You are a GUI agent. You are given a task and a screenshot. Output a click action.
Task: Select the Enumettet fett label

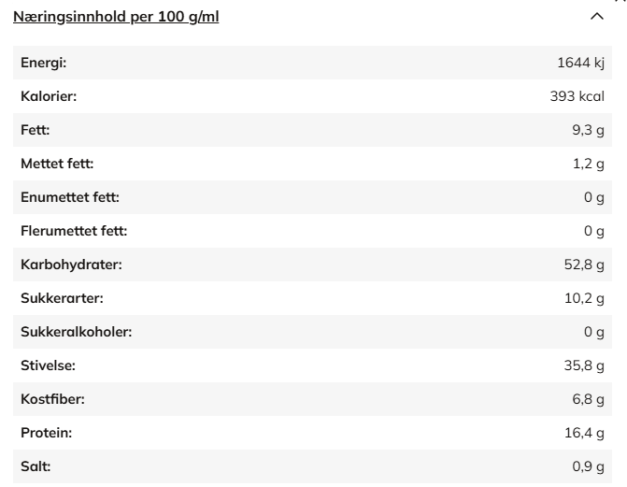click(70, 197)
